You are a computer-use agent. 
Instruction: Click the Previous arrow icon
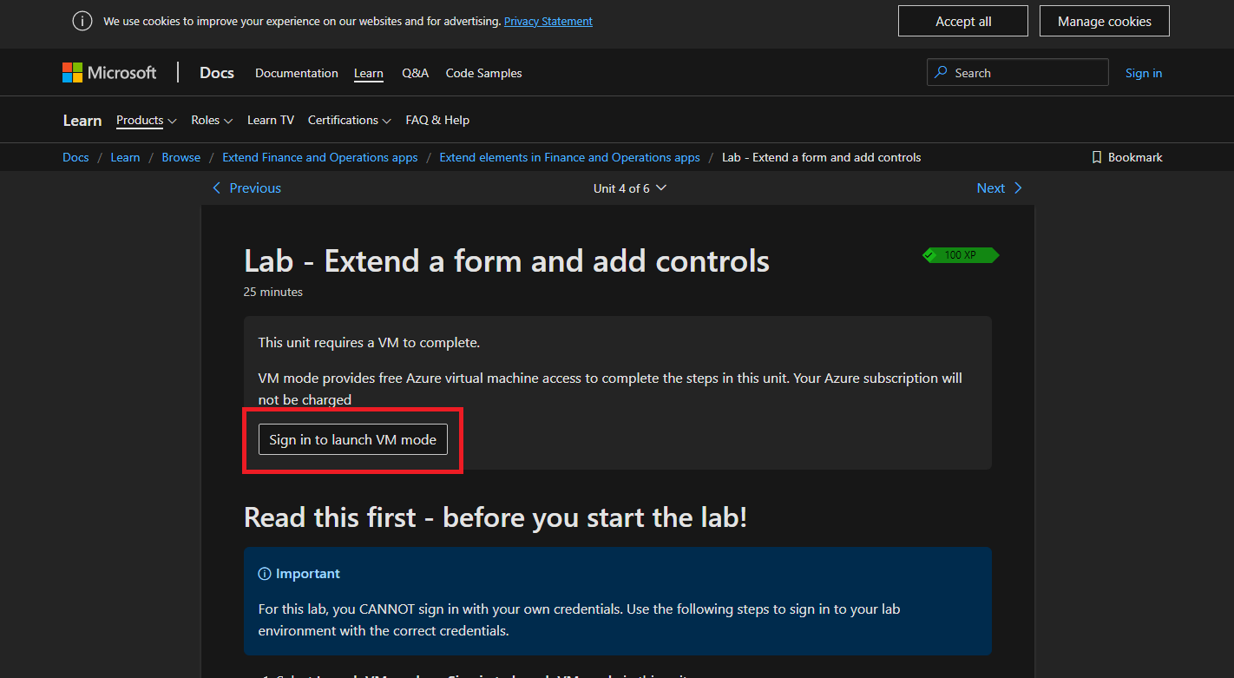click(x=217, y=188)
